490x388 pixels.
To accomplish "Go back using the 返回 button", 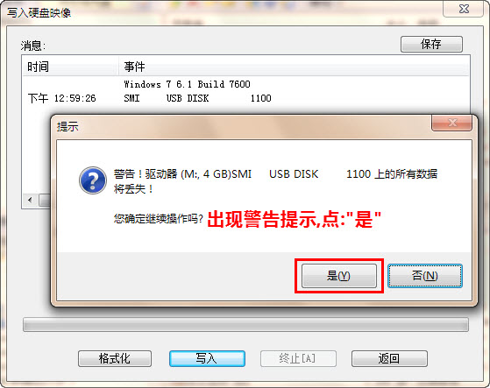I will [389, 358].
